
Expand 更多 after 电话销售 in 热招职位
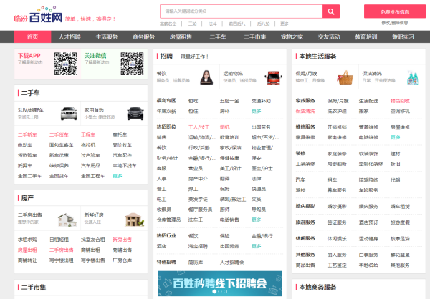pyautogui.click(x=256, y=220)
